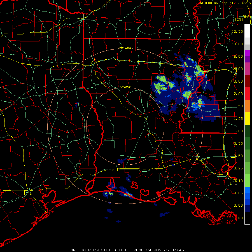Click the '50 NMI' range ring label

coord(125,87)
